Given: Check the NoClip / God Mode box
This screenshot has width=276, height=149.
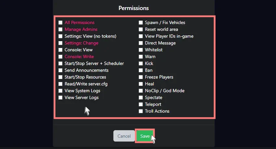Looking at the screenshot, I should tap(141, 91).
